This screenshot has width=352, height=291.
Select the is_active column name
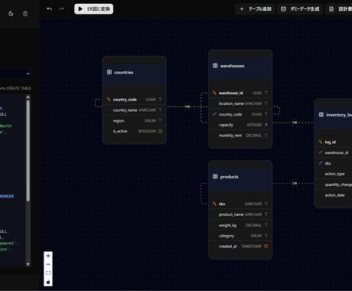(120, 131)
